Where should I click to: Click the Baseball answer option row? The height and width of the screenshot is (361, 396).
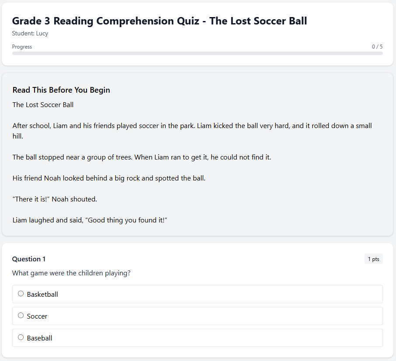tap(197, 337)
